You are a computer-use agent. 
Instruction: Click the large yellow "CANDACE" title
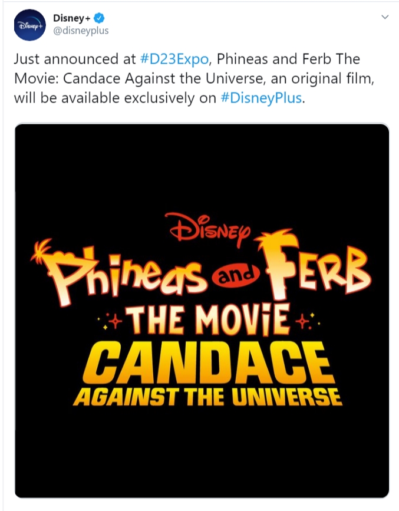(206, 361)
